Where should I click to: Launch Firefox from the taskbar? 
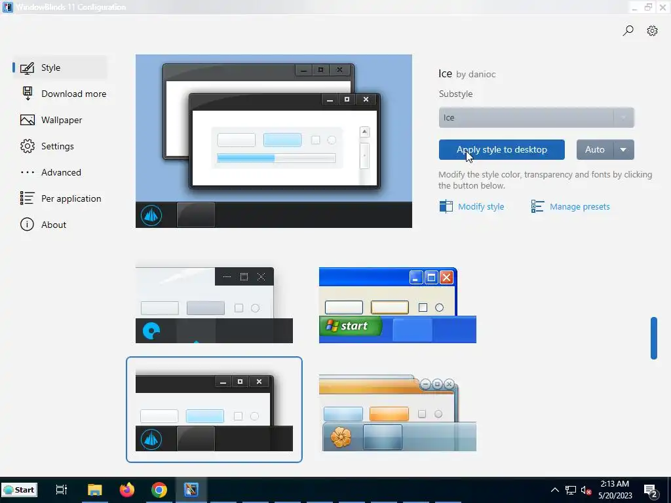tap(126, 490)
